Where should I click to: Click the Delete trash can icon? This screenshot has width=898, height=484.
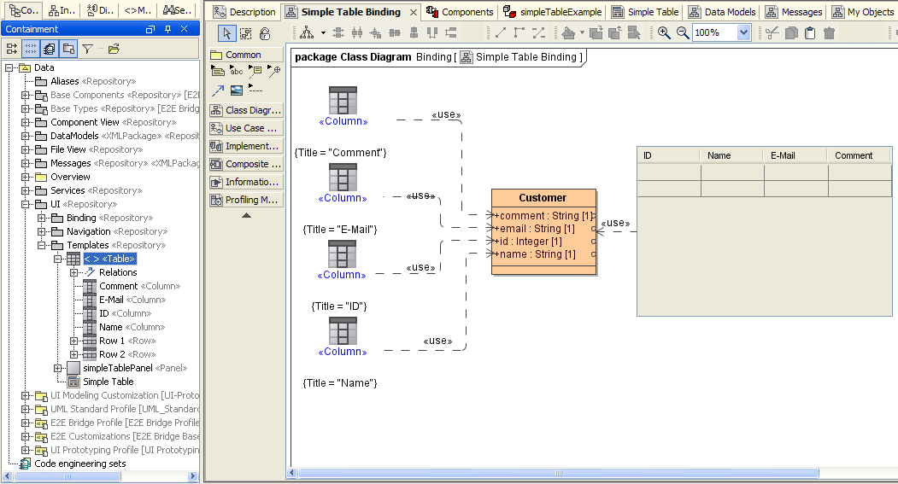(x=829, y=33)
